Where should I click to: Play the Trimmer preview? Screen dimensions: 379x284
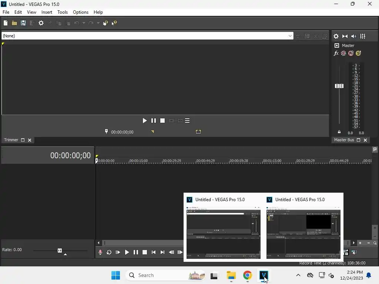coord(145,121)
